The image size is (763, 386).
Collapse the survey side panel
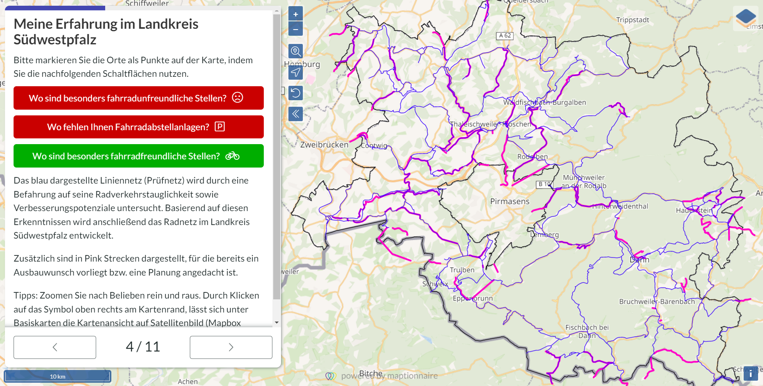pos(295,114)
